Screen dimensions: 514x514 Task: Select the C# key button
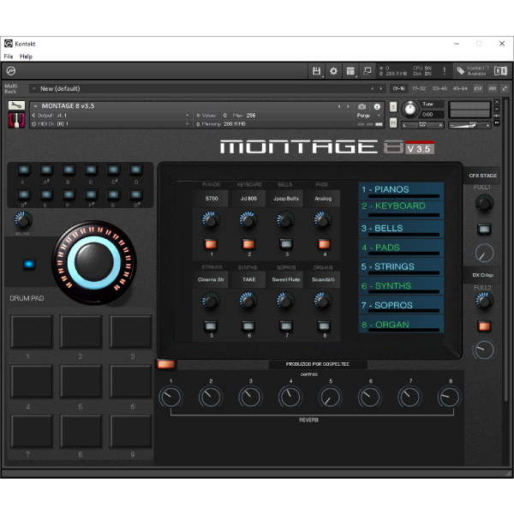point(113,170)
